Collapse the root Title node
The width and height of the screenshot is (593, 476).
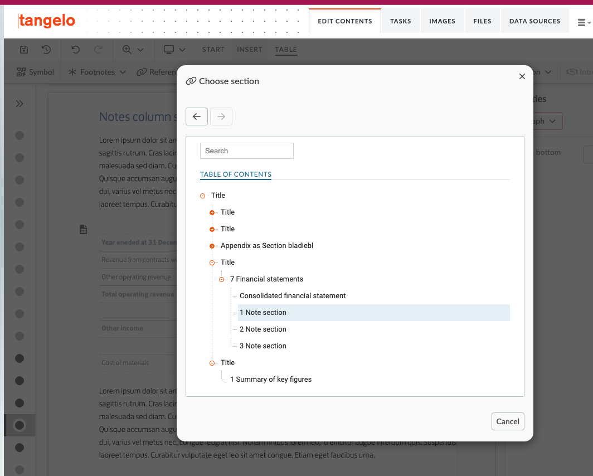coord(203,196)
